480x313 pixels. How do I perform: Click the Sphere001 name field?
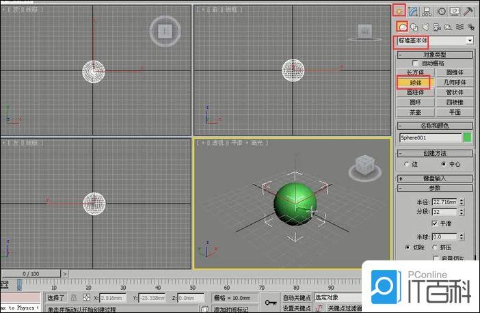430,138
